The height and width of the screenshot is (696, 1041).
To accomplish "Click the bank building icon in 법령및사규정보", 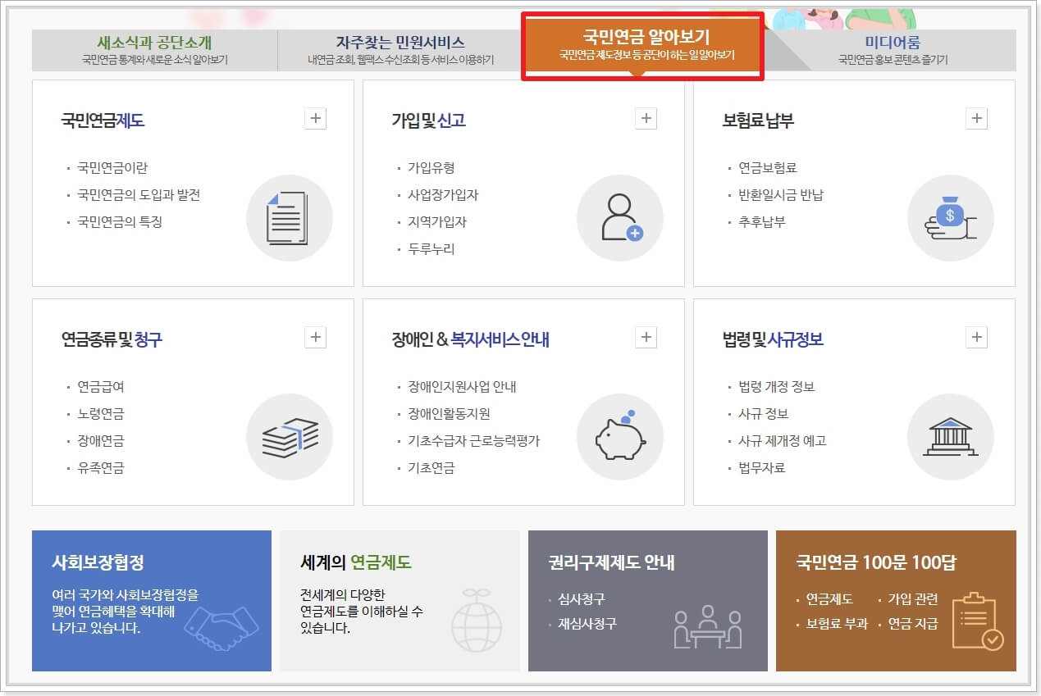I will 950,435.
